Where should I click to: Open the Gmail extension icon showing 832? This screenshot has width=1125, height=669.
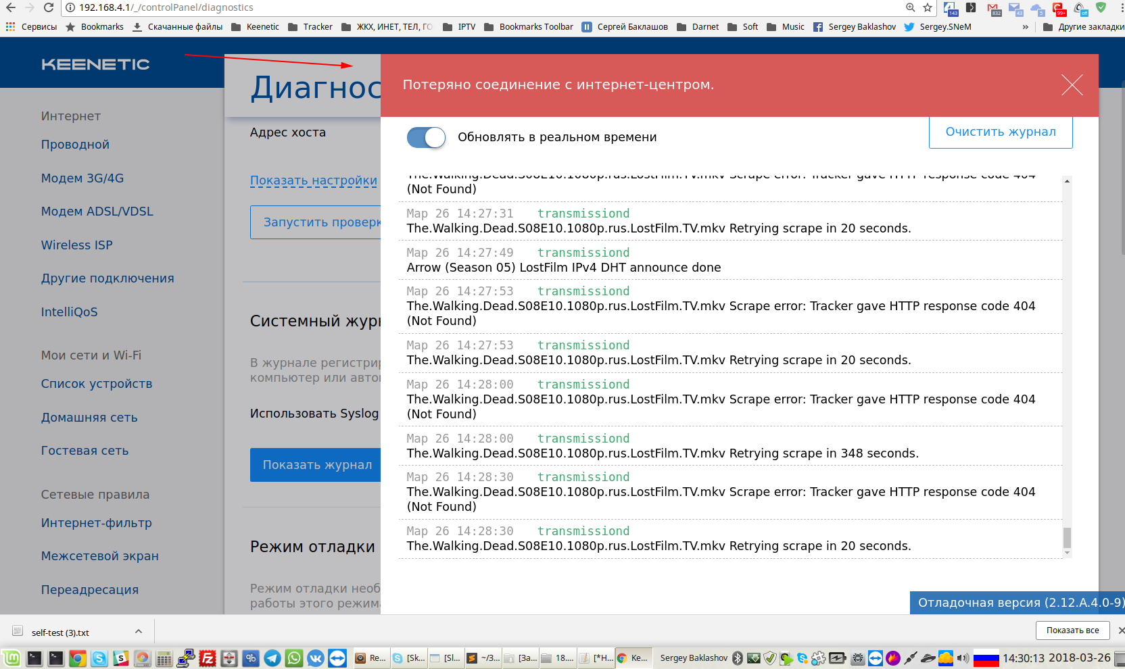click(994, 9)
